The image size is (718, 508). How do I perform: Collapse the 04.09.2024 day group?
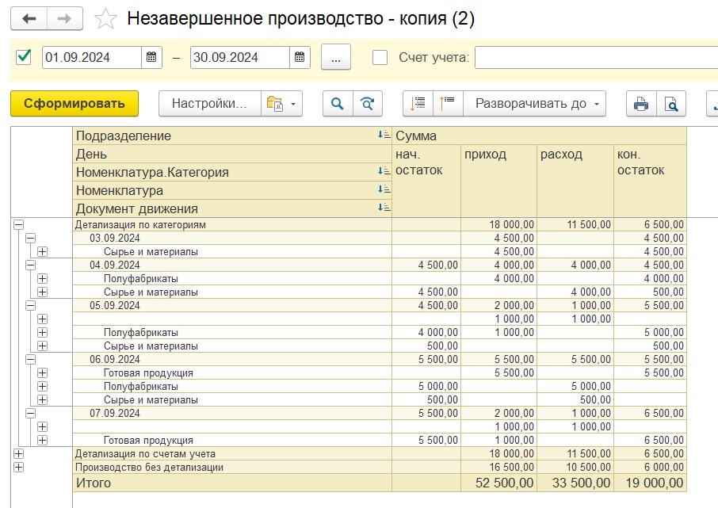point(30,265)
